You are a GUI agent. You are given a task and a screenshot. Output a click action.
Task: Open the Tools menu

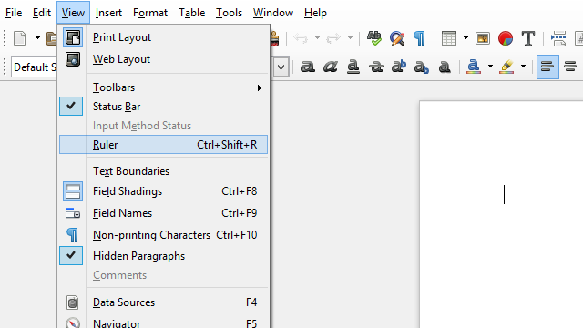pos(229,13)
